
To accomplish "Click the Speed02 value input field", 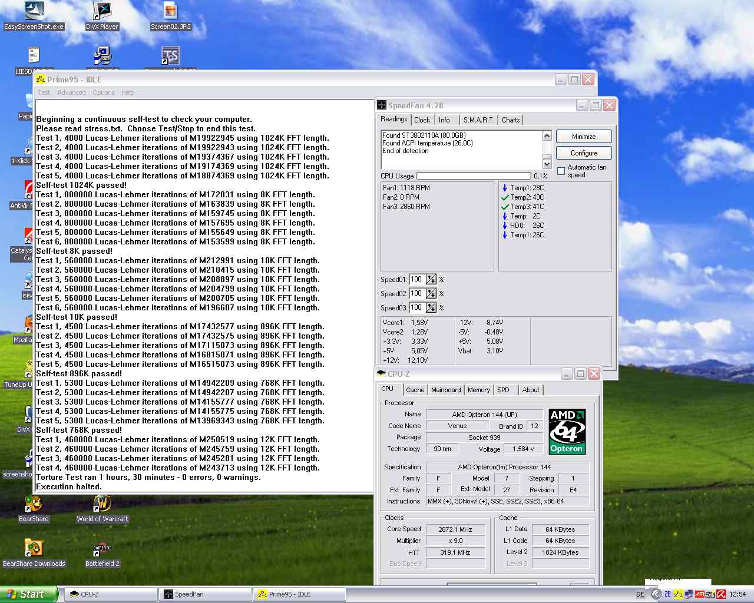I will click(x=417, y=293).
